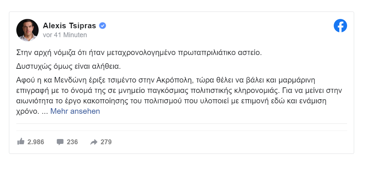Viewport: 369px width, 171px height.
Task: Open the 'vor 41 Minuten' timestamp
Action: 65,35
